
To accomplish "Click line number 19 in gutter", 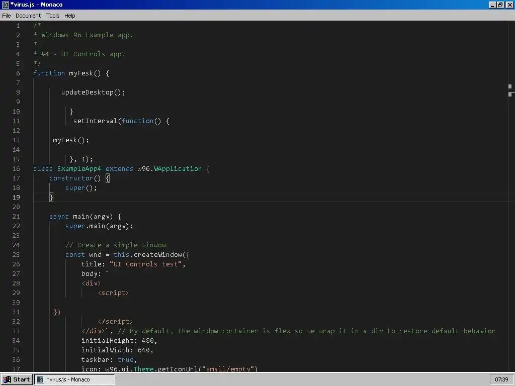I will (x=16, y=197).
